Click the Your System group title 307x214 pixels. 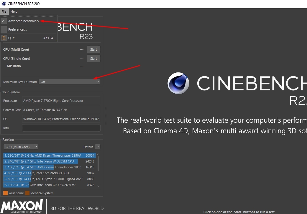tap(11, 92)
